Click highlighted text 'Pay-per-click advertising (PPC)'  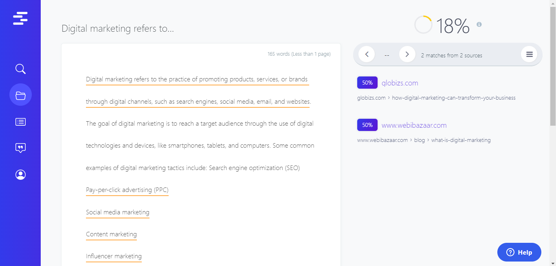point(127,190)
